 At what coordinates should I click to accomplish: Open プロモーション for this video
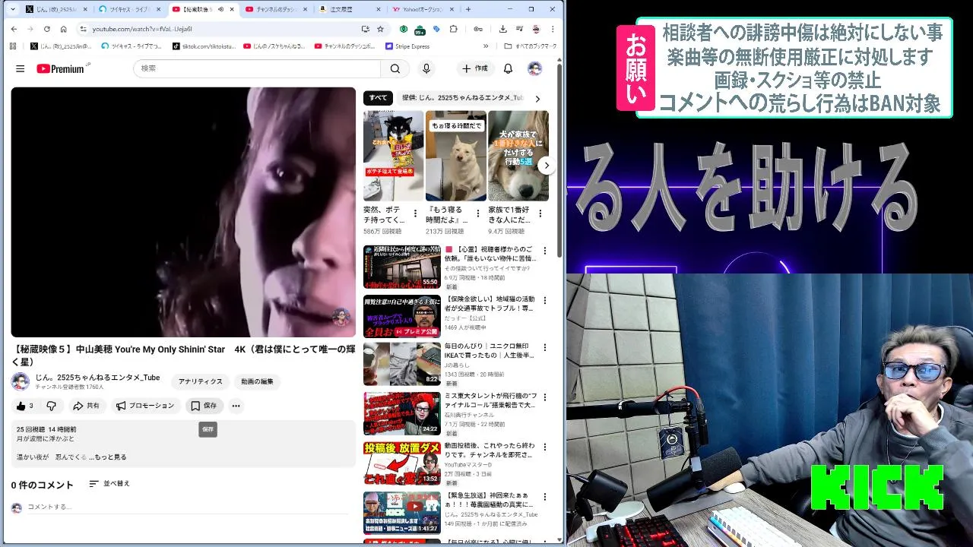[145, 406]
